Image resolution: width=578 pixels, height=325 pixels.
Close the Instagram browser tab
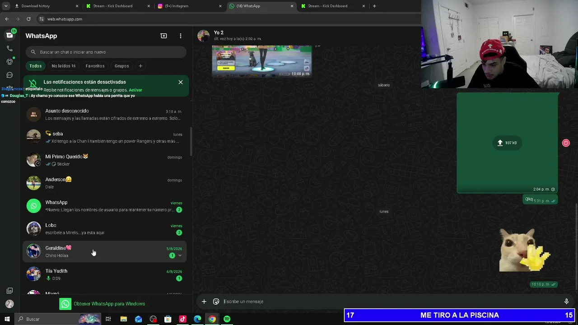coord(220,6)
